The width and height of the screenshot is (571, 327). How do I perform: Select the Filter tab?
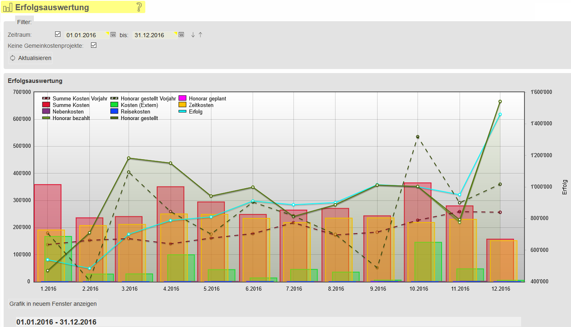[x=24, y=22]
